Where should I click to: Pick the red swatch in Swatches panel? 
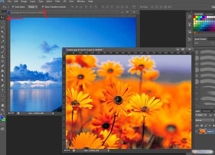(195, 17)
